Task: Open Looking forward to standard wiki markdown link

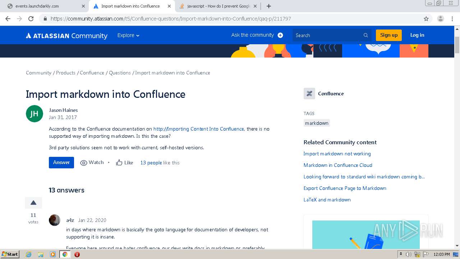Action: [x=364, y=177]
